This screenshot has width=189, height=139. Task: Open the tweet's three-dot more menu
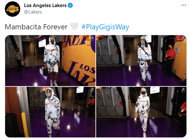pyautogui.click(x=184, y=5)
